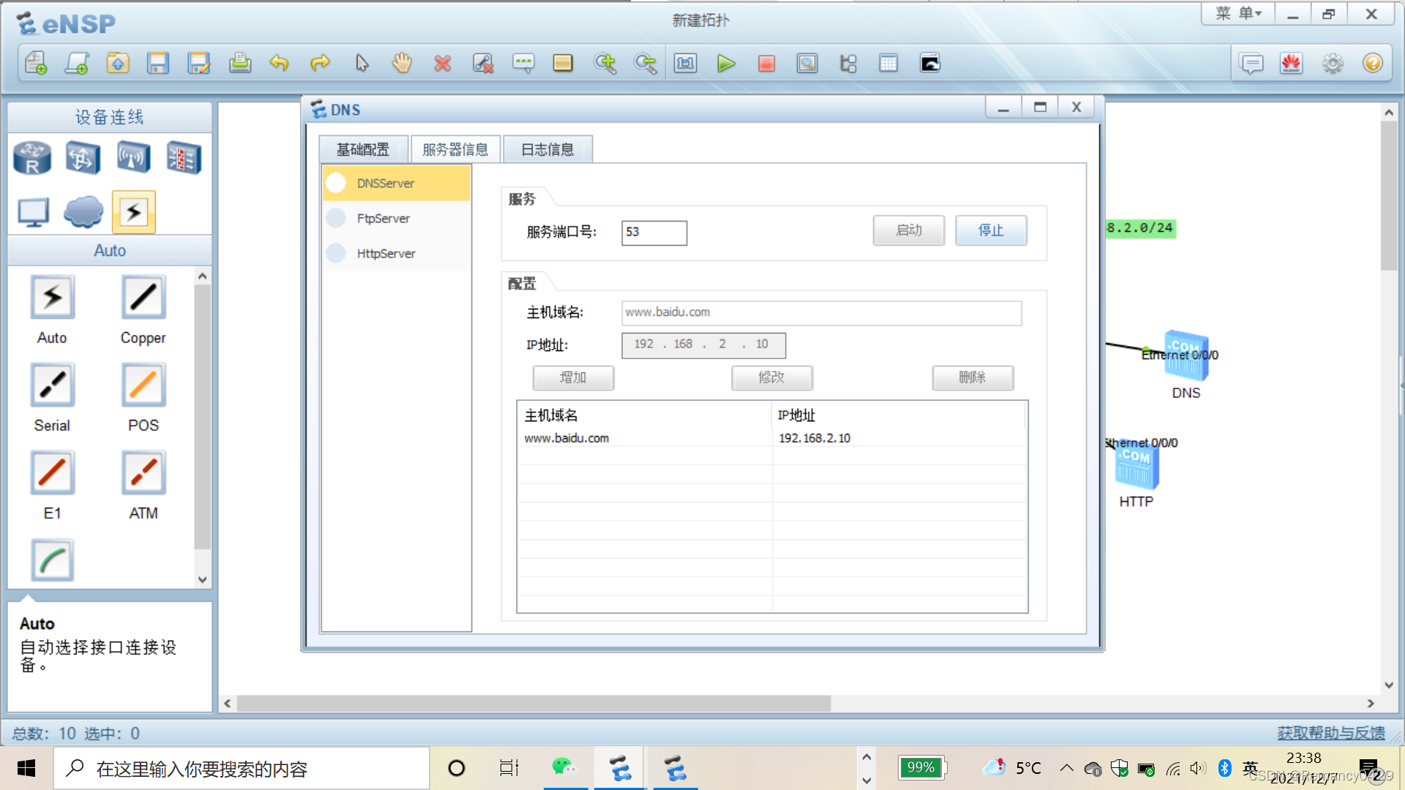Expand hidden system tray icons chevron
1405x790 pixels.
1066,768
